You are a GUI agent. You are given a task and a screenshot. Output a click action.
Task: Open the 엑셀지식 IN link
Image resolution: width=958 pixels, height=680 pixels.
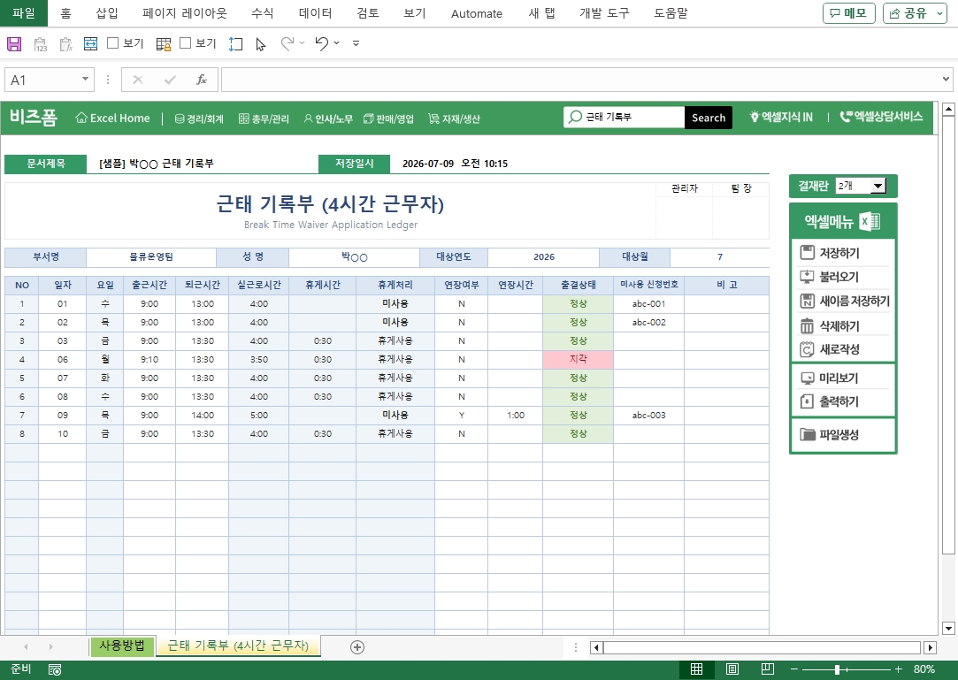click(781, 117)
